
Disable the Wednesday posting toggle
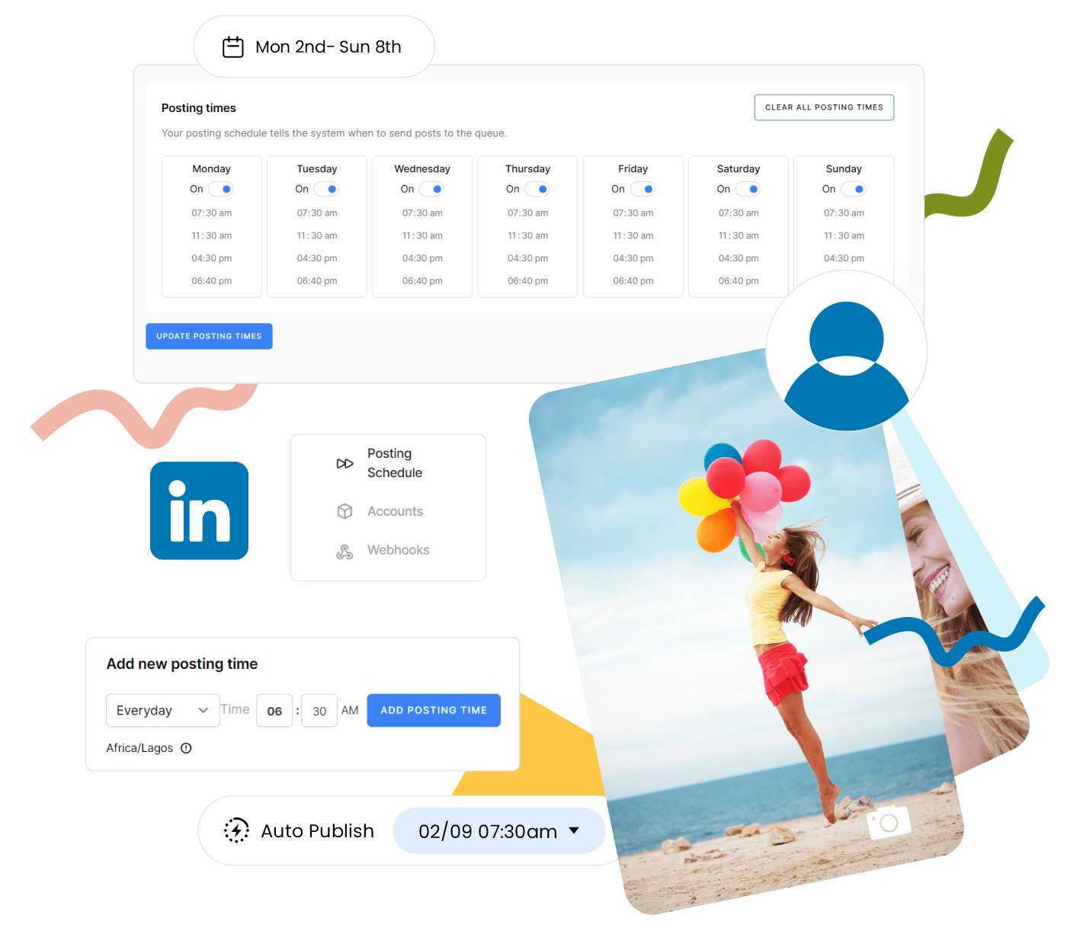click(x=431, y=189)
